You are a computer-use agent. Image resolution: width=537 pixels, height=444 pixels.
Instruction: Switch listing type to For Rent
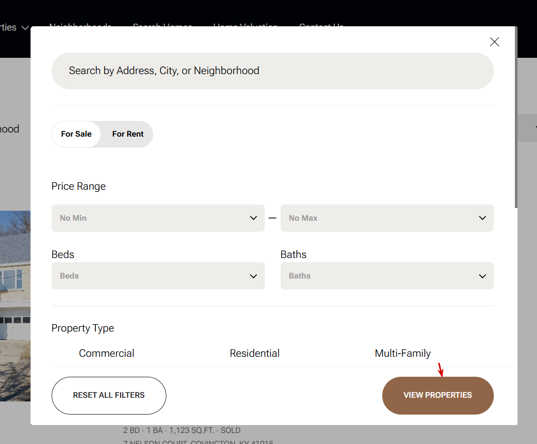[x=128, y=134]
